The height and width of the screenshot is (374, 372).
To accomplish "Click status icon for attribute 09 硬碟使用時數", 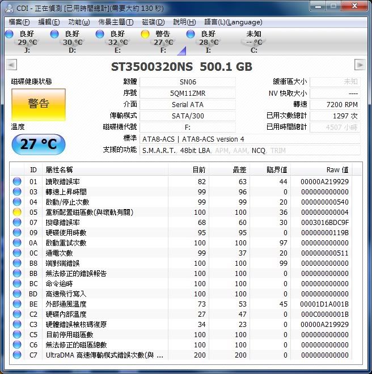I will tap(17, 232).
